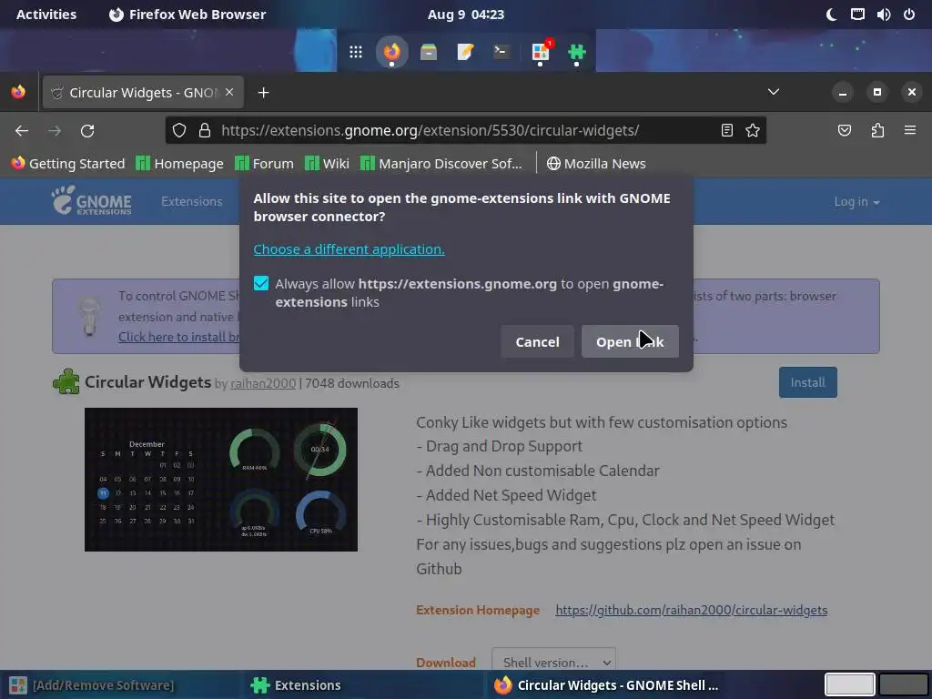The height and width of the screenshot is (699, 932).
Task: Click the 'Click here to install' link
Action: click(x=179, y=337)
